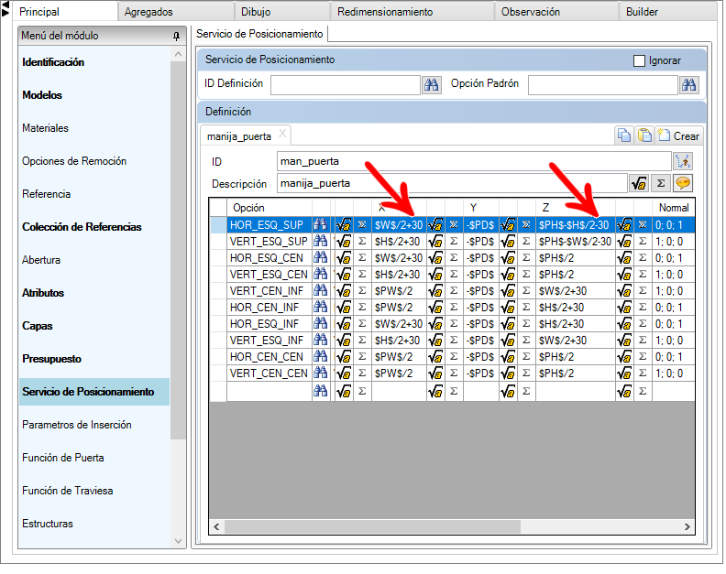Select the Servicio de Posicionamiento sub-tab

click(259, 34)
